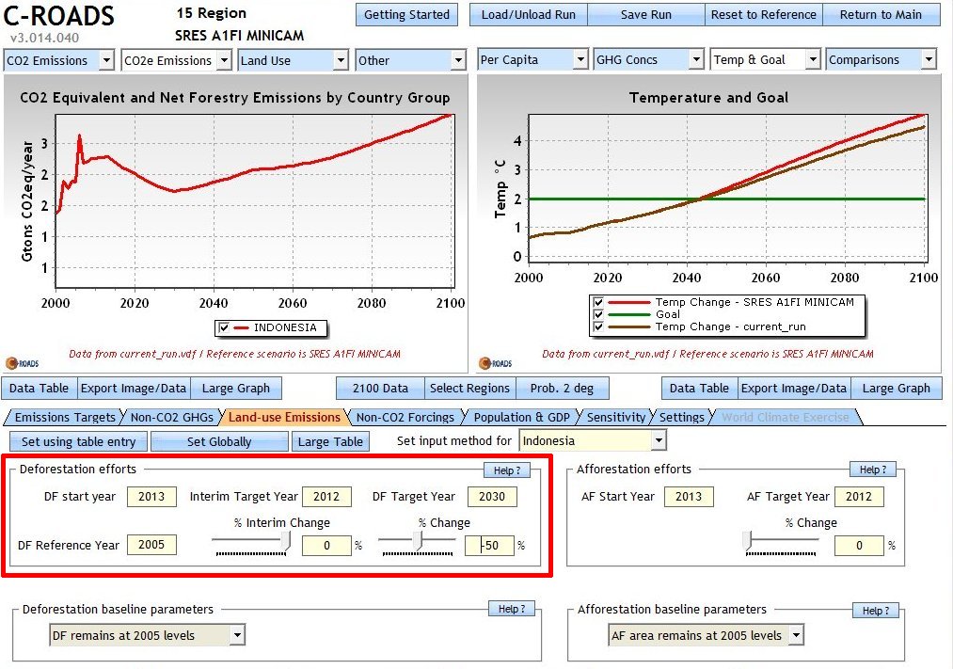This screenshot has height=669, width=953.
Task: Click the deforestation % Change value field
Action: (490, 546)
